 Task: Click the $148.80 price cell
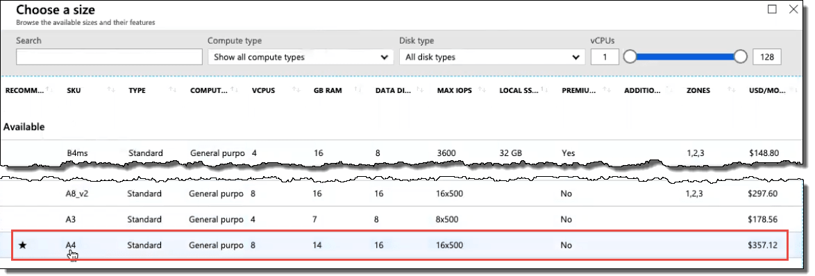(764, 153)
